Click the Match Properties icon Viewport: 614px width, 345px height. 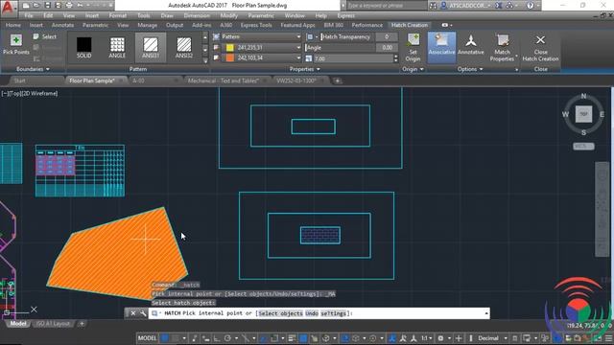pyautogui.click(x=503, y=40)
